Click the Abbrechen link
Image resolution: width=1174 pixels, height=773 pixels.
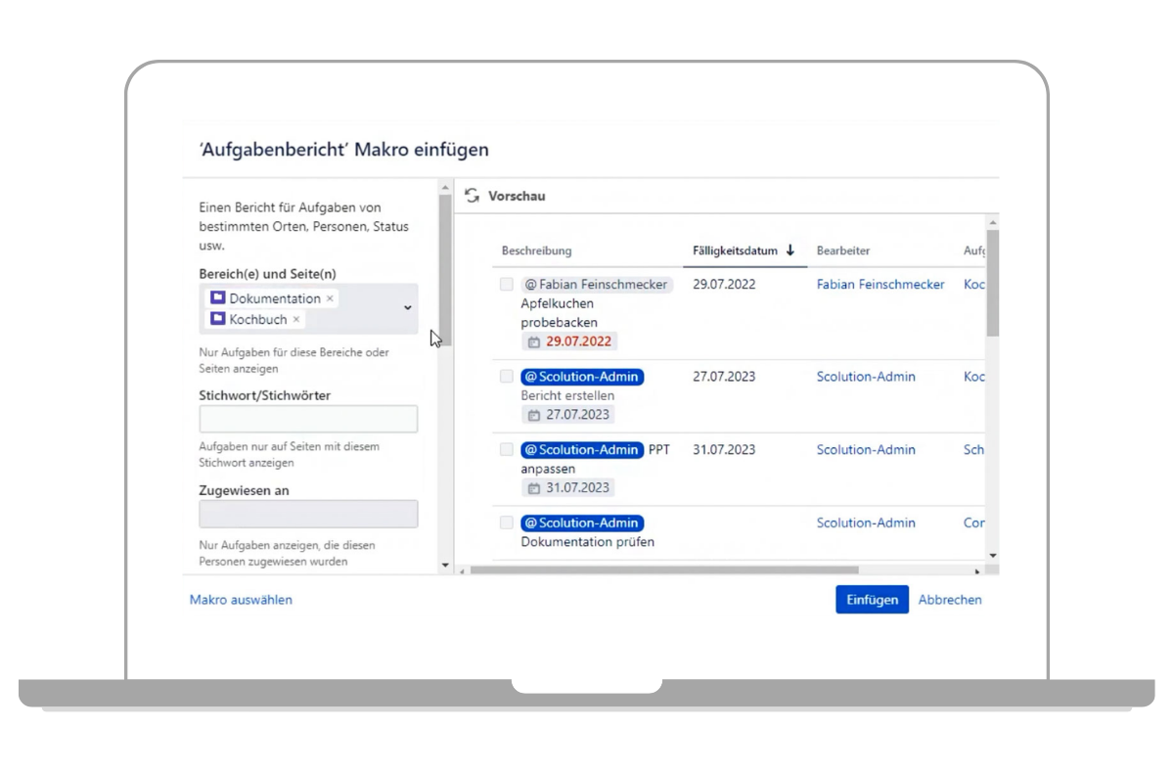[x=949, y=600]
